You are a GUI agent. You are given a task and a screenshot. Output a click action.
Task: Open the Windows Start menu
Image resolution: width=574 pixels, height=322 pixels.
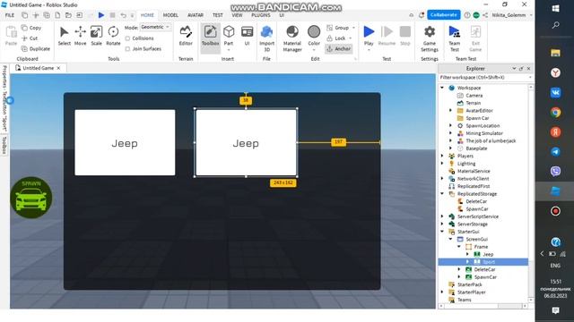tap(555, 8)
